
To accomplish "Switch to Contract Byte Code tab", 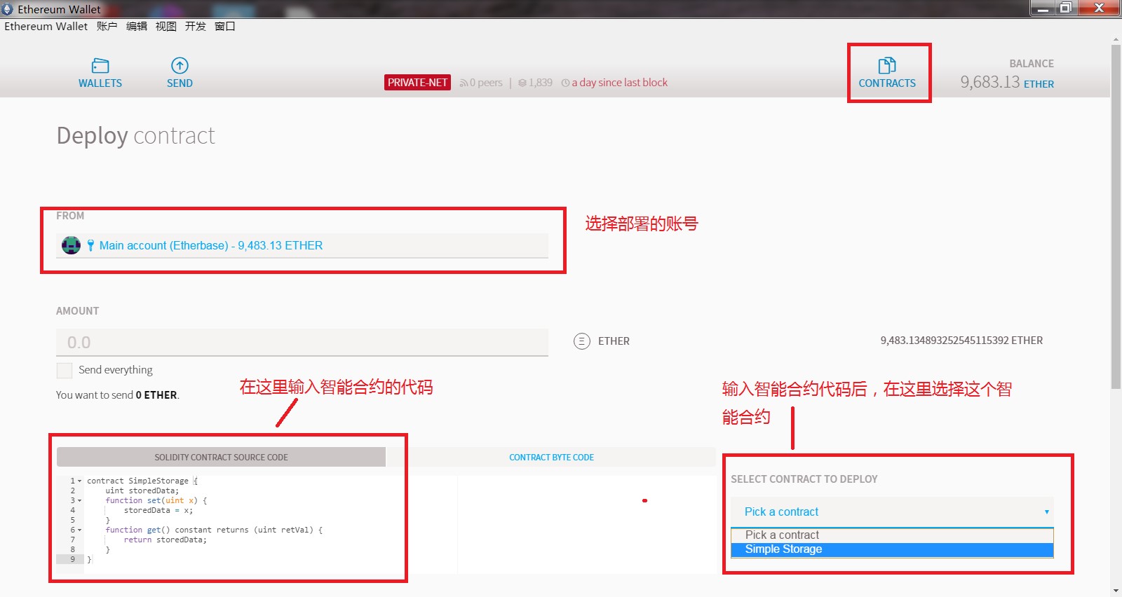I will tap(551, 458).
